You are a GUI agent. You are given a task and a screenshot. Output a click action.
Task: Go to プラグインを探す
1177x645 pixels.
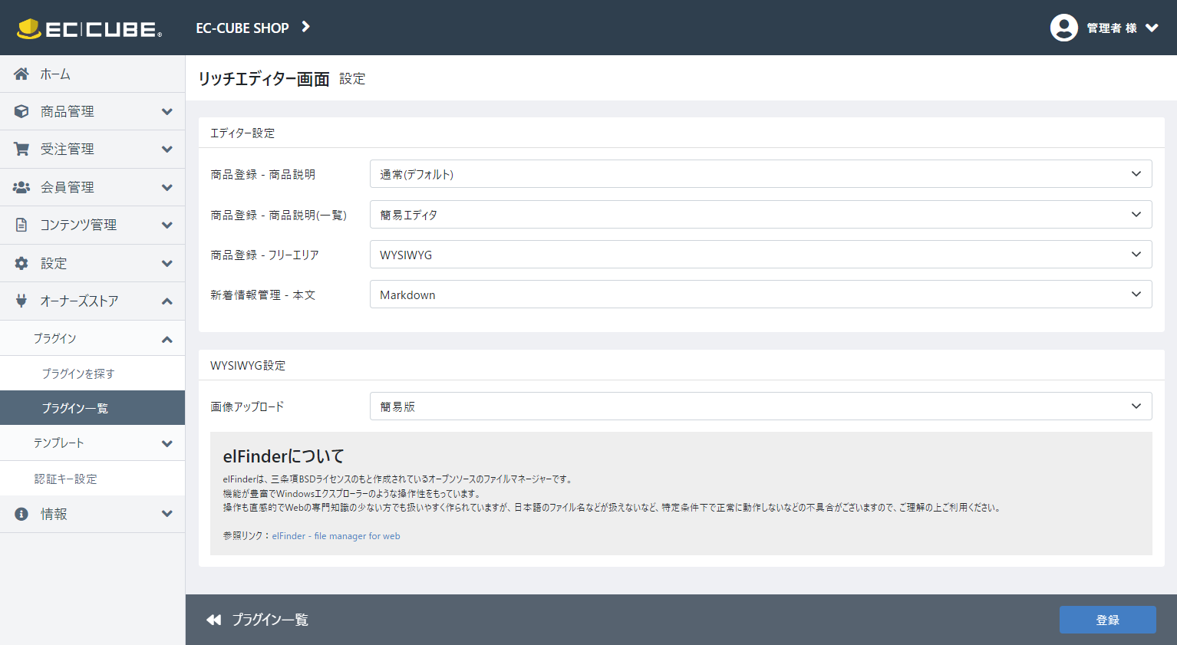(92, 374)
